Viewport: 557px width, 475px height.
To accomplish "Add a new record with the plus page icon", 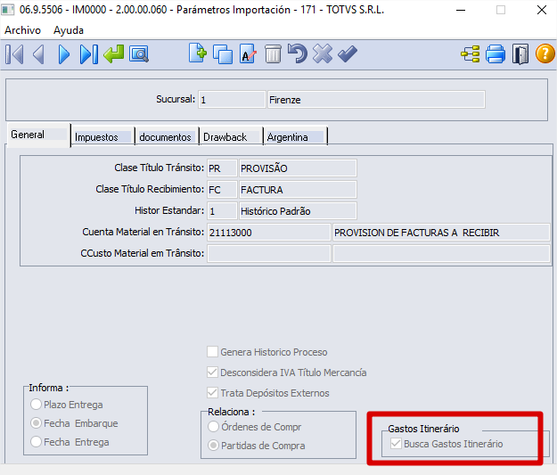I will tap(198, 53).
